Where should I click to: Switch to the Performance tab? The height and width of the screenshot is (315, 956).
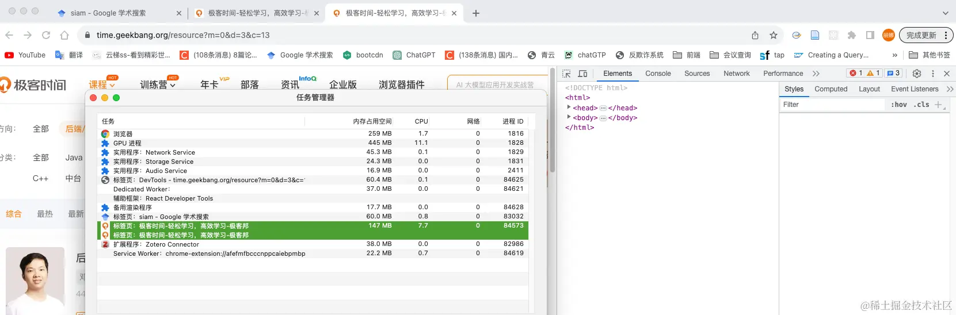783,74
